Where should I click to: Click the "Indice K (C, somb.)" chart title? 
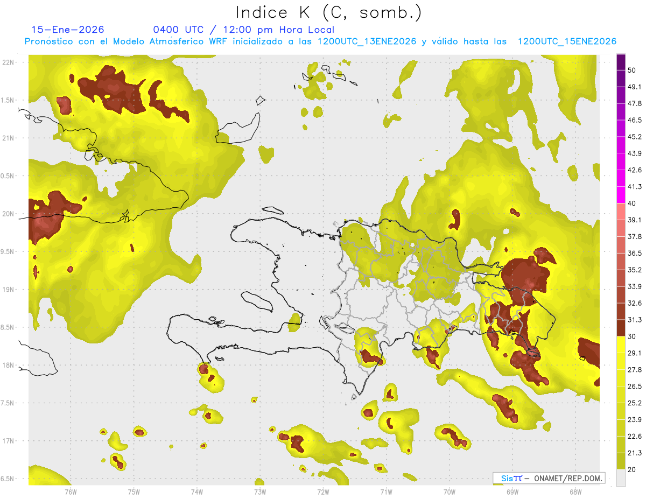coord(328,12)
